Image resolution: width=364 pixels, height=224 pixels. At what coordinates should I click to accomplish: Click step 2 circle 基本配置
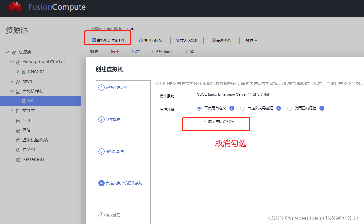pos(102,119)
